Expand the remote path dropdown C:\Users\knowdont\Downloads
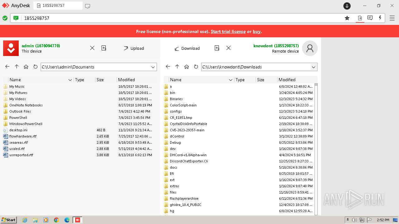This screenshot has height=224, width=399. [x=314, y=67]
